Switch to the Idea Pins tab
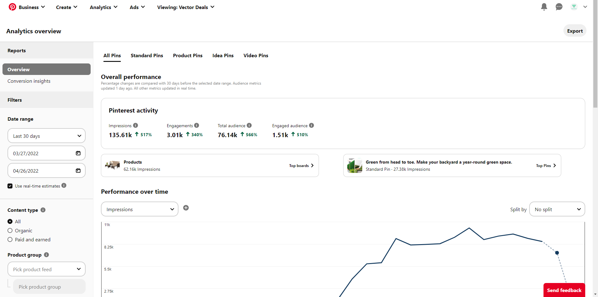598x297 pixels. 223,56
